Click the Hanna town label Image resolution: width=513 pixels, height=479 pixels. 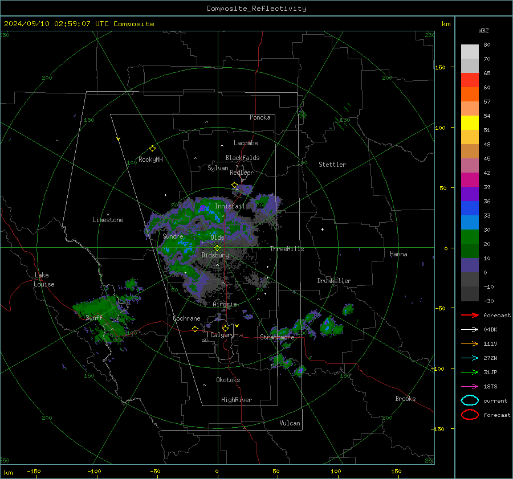[x=398, y=254]
